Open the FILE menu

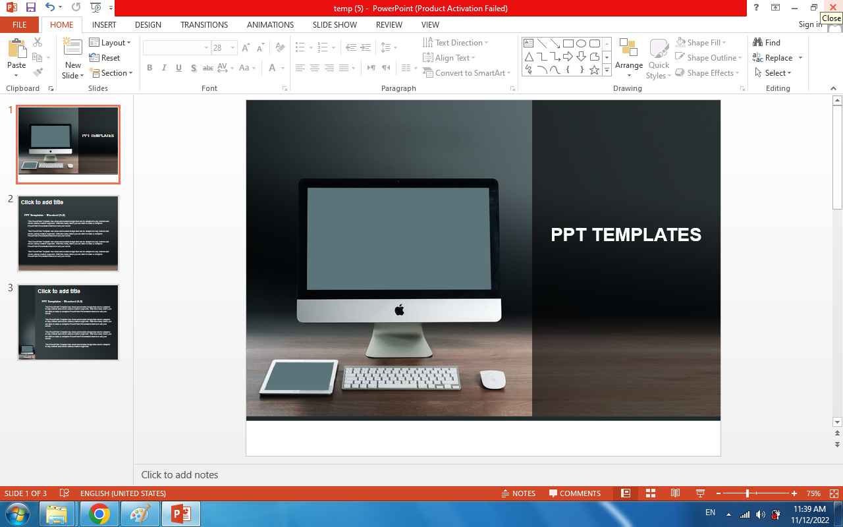20,24
